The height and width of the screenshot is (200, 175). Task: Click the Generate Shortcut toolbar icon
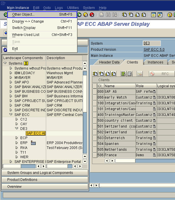point(160,15)
